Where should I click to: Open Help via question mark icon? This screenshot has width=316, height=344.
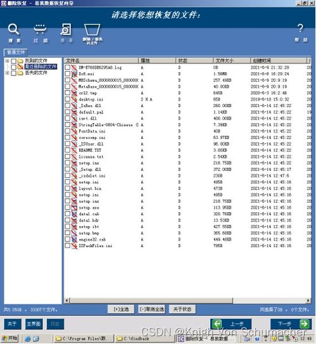[300, 29]
